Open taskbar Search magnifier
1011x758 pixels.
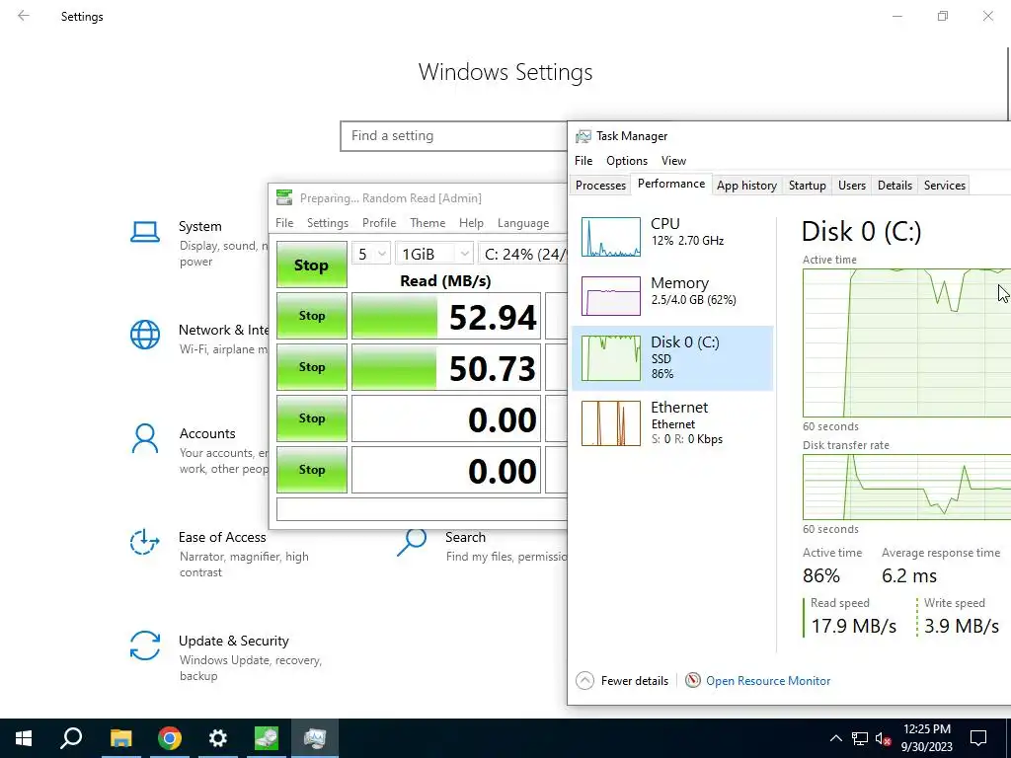coord(71,738)
